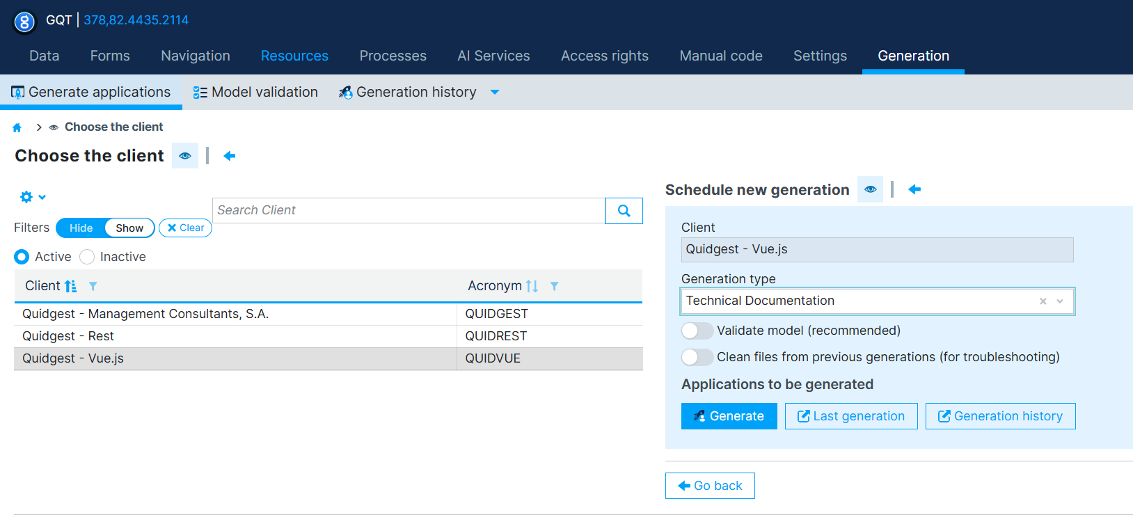Click the GQT application logo icon
This screenshot has width=1133, height=515.
click(24, 22)
